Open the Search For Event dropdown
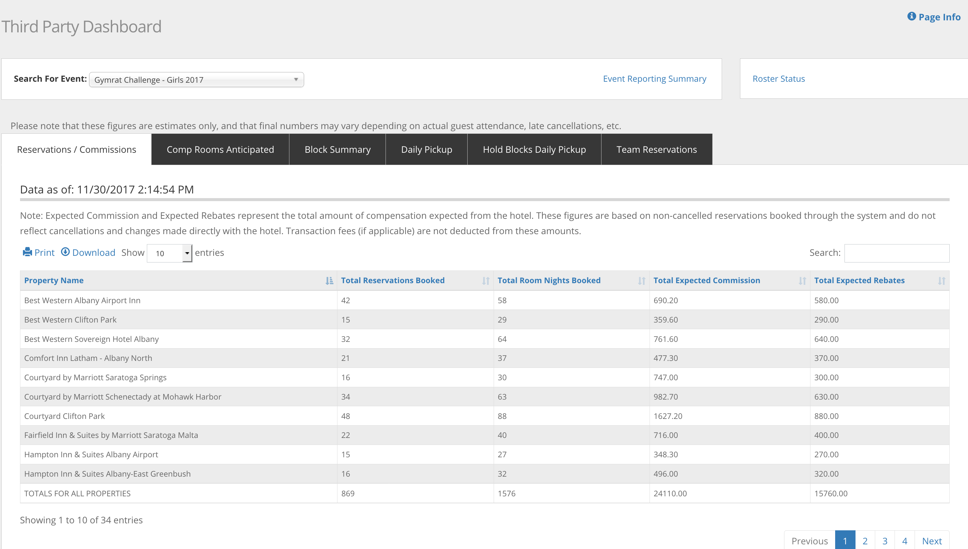Viewport: 968px width, 549px height. (196, 80)
